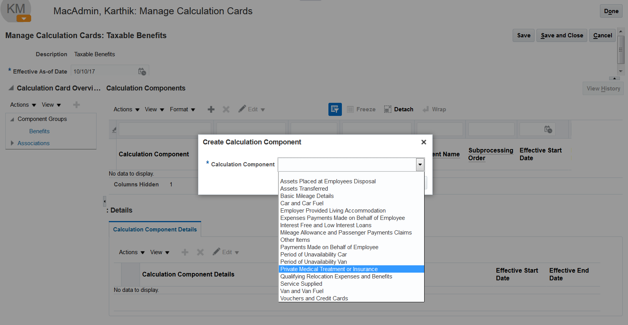Collapse the Calculation Card Overview section

[11, 88]
